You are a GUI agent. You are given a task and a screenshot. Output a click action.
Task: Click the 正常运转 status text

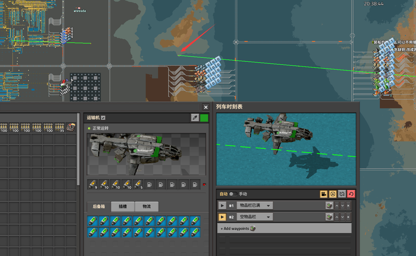101,128
